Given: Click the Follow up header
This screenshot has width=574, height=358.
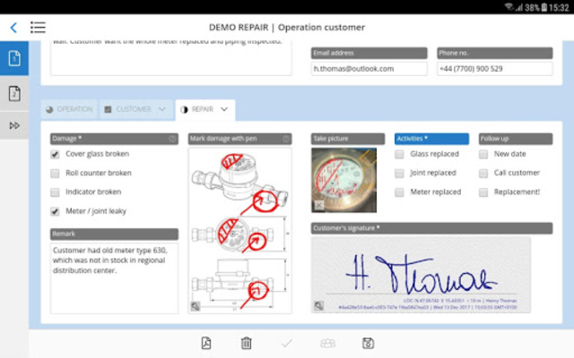Looking at the screenshot, I should pyautogui.click(x=516, y=139).
